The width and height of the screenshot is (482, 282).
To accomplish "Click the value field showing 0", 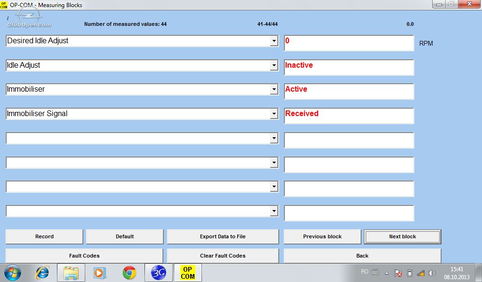I will coord(349,43).
